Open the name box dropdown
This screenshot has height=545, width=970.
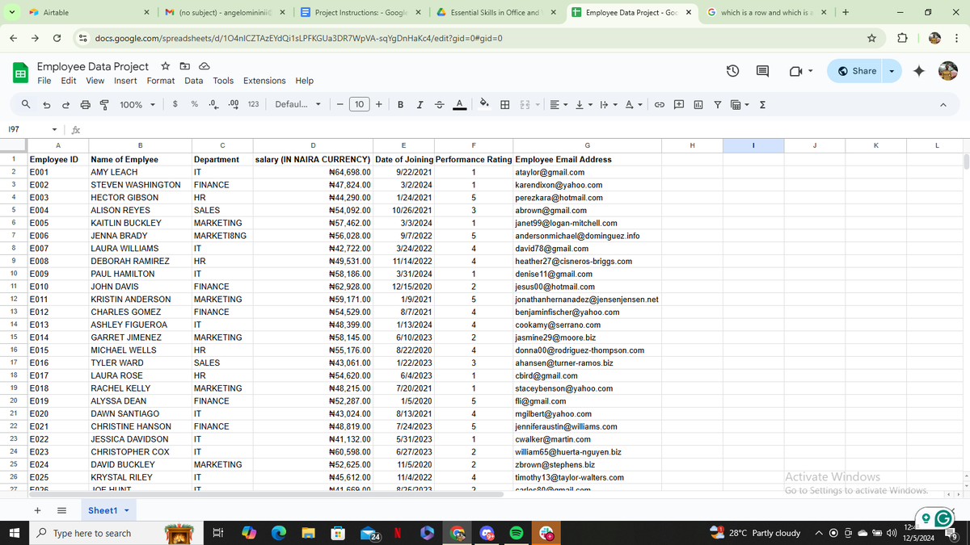pyautogui.click(x=54, y=129)
